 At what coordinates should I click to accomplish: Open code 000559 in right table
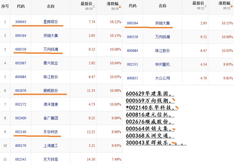click(x=132, y=37)
